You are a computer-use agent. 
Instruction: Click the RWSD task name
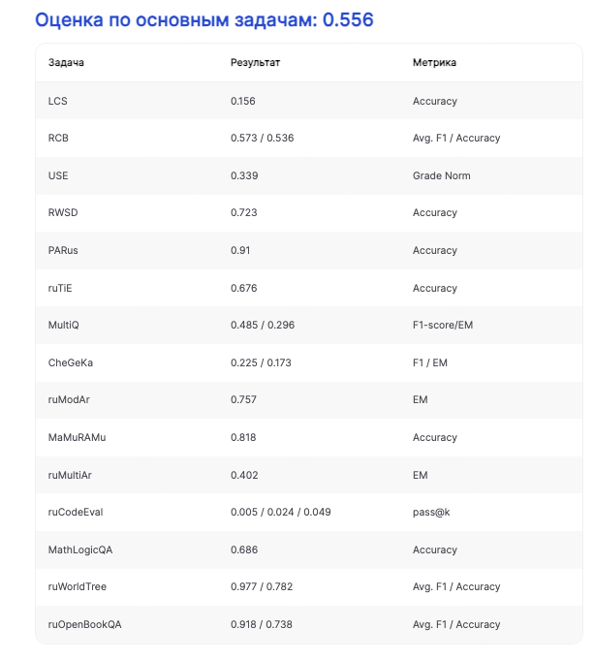(x=63, y=213)
